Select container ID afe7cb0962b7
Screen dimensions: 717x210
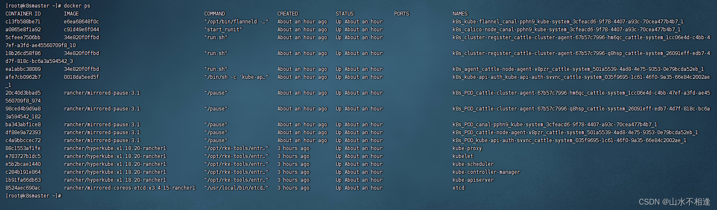coord(23,77)
